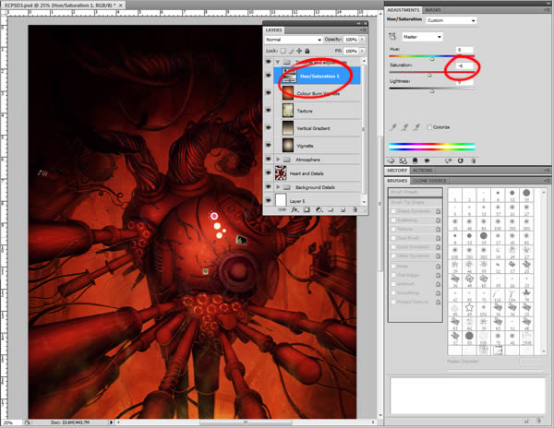The width and height of the screenshot is (554, 428).
Task: Reset adjustment to defaults icon
Action: click(461, 160)
